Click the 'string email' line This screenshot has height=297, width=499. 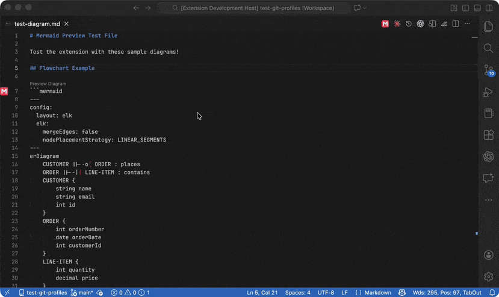75,197
